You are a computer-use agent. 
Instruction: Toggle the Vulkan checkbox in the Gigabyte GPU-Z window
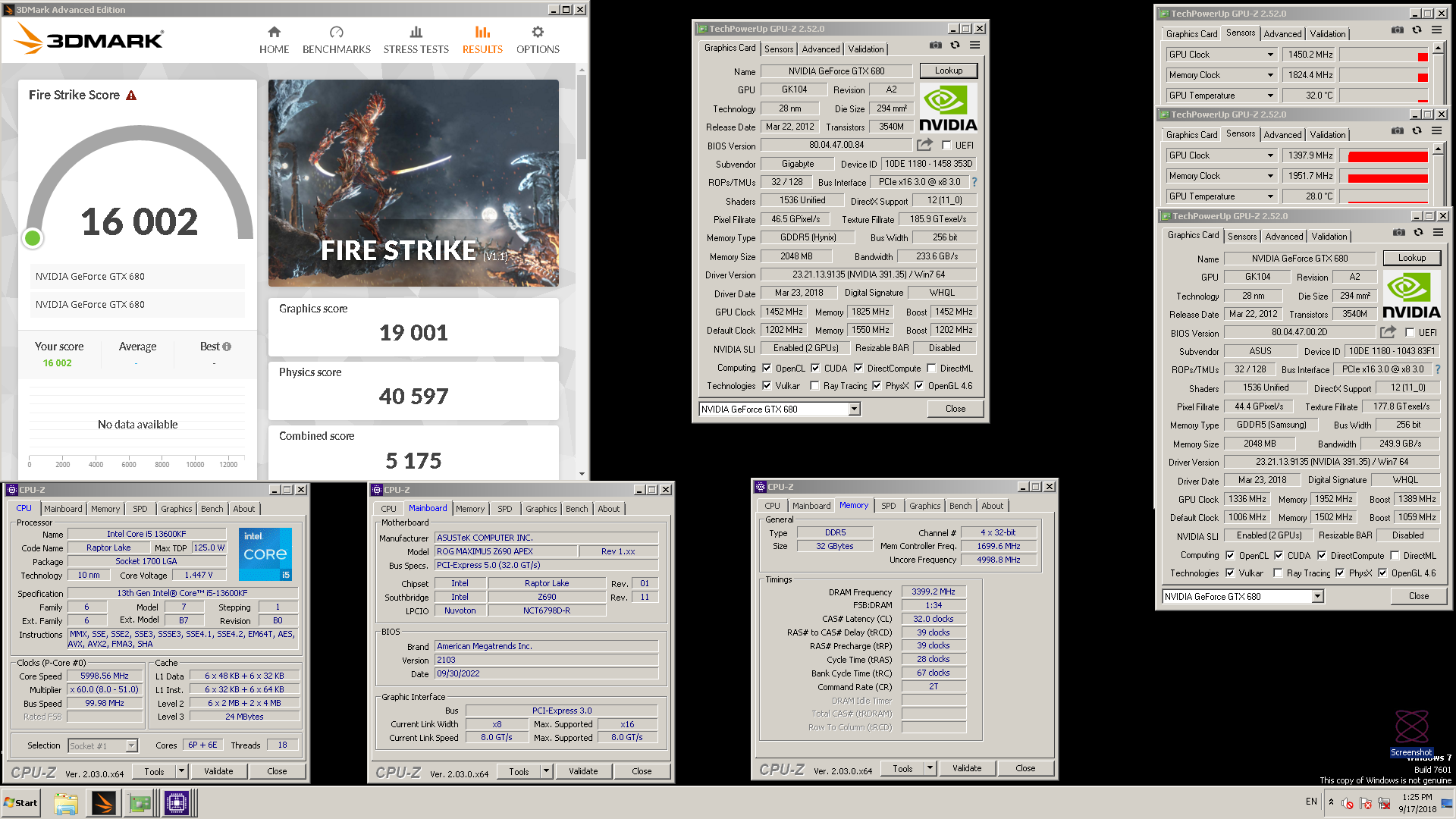[x=767, y=385]
